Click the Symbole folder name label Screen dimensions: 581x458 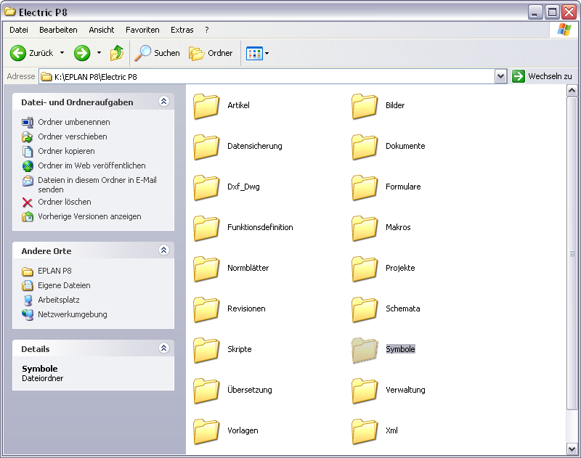(401, 349)
